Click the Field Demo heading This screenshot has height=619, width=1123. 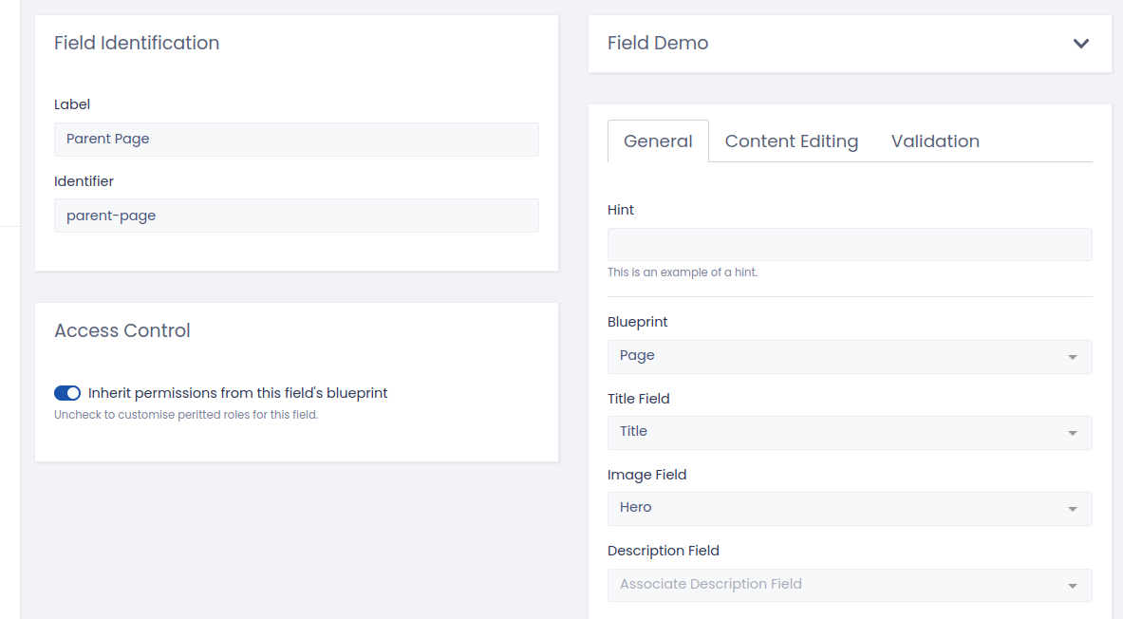point(658,43)
